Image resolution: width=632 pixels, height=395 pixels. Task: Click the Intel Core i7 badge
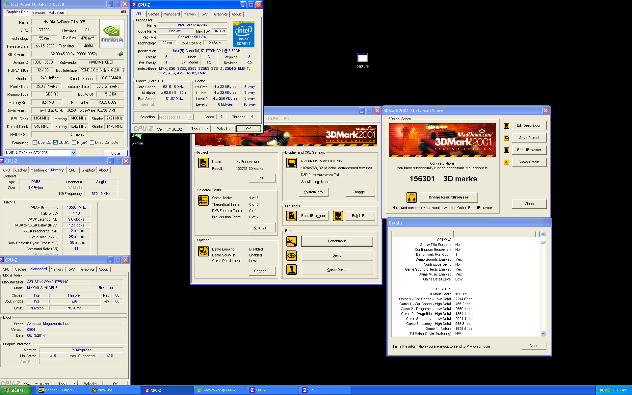coord(244,34)
